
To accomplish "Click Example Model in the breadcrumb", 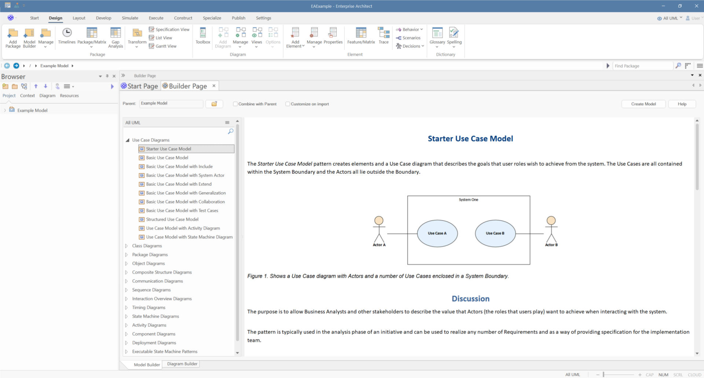I will pos(54,66).
